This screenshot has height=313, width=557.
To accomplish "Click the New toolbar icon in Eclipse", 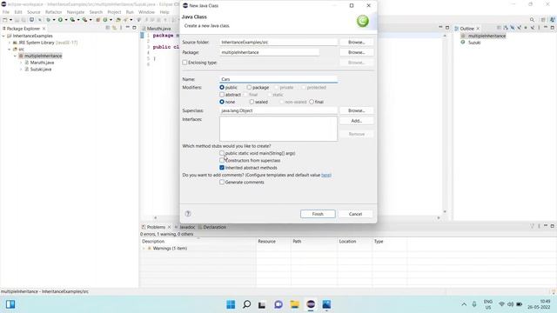I will coord(5,20).
